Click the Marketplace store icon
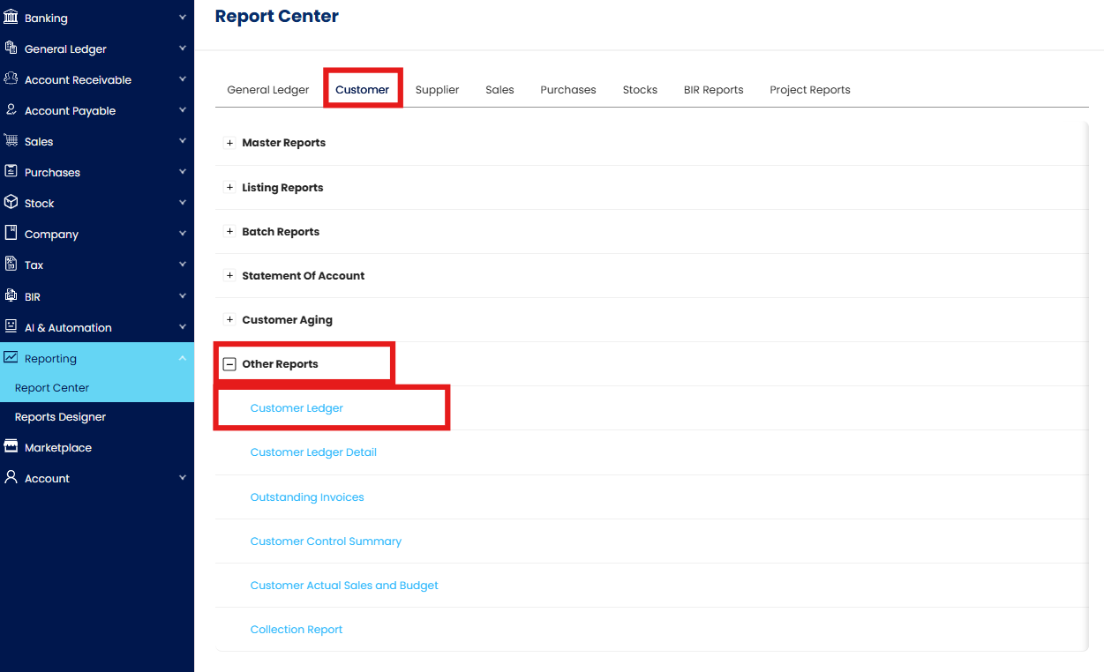This screenshot has width=1104, height=672. click(11, 446)
